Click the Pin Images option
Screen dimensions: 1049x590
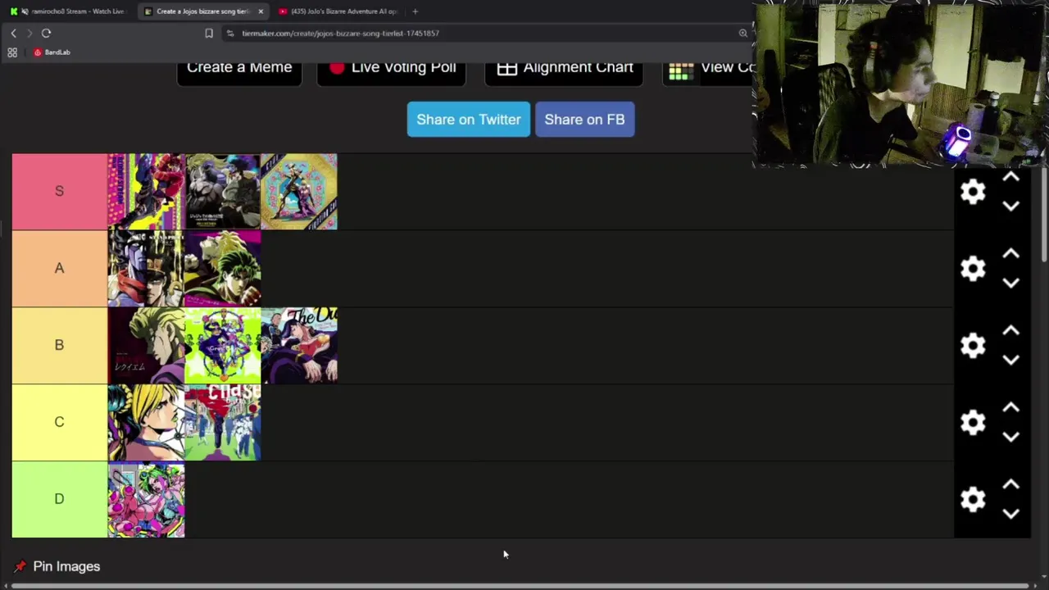57,566
